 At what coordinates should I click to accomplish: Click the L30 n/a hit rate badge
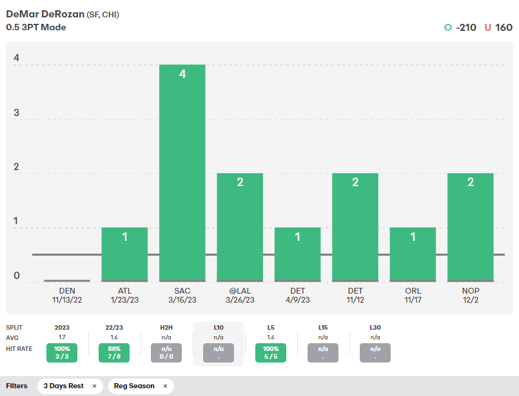pyautogui.click(x=375, y=353)
